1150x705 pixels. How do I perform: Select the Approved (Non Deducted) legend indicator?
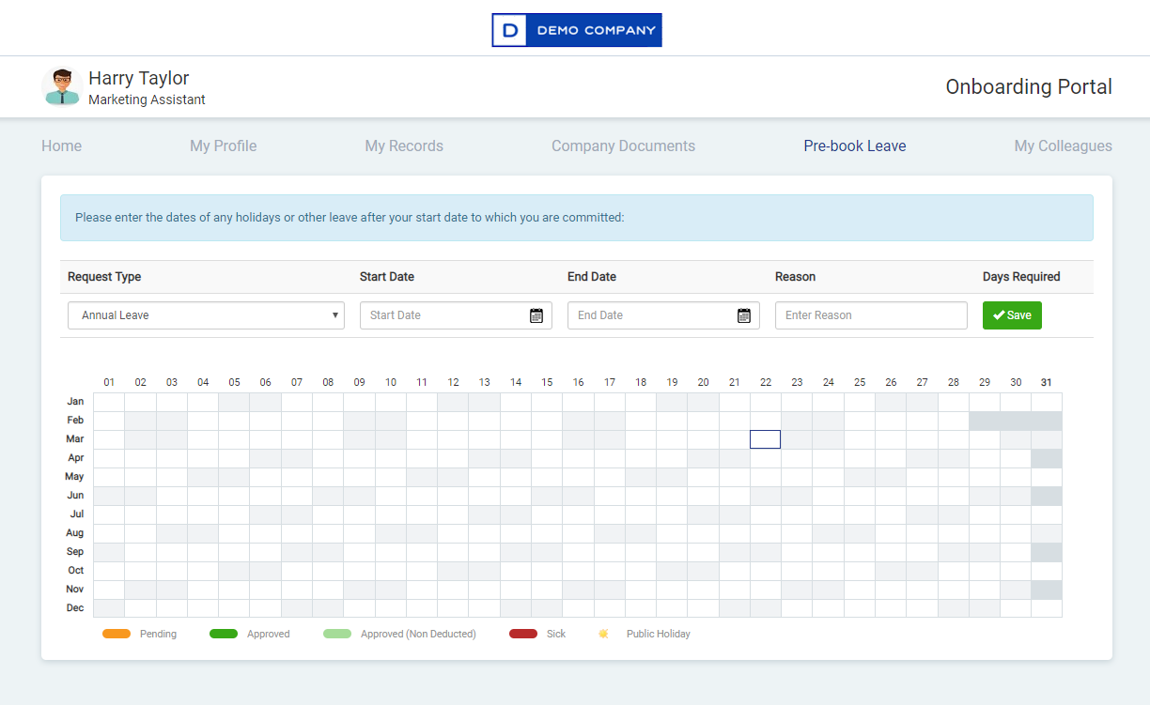pos(336,633)
